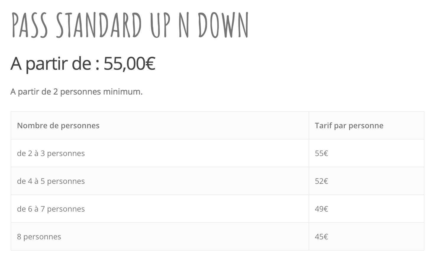Click the word 'DOWN' in the title
The width and height of the screenshot is (441, 263).
tap(223, 25)
